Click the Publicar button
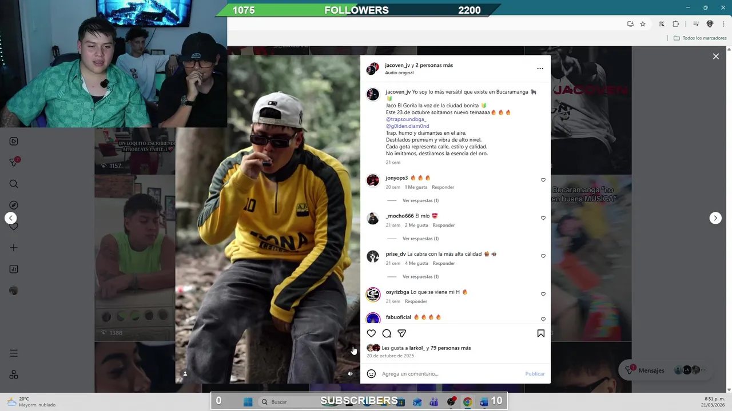This screenshot has width=732, height=411. click(x=535, y=374)
